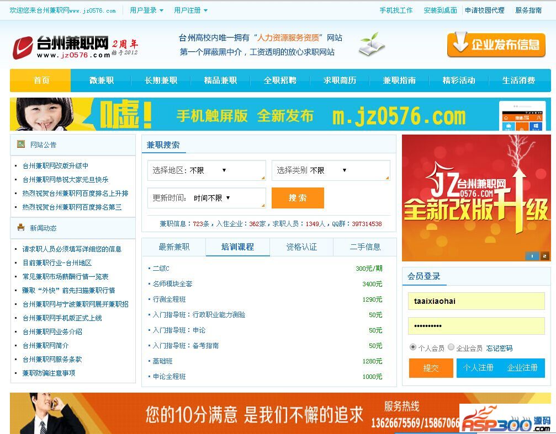Click the book and sprout icon
The width and height of the screenshot is (556, 434).
tap(372, 44)
